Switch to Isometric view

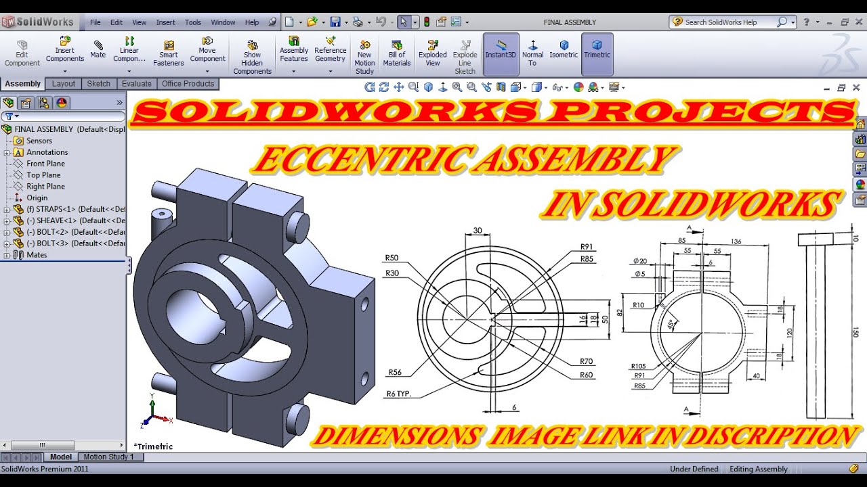[564, 50]
